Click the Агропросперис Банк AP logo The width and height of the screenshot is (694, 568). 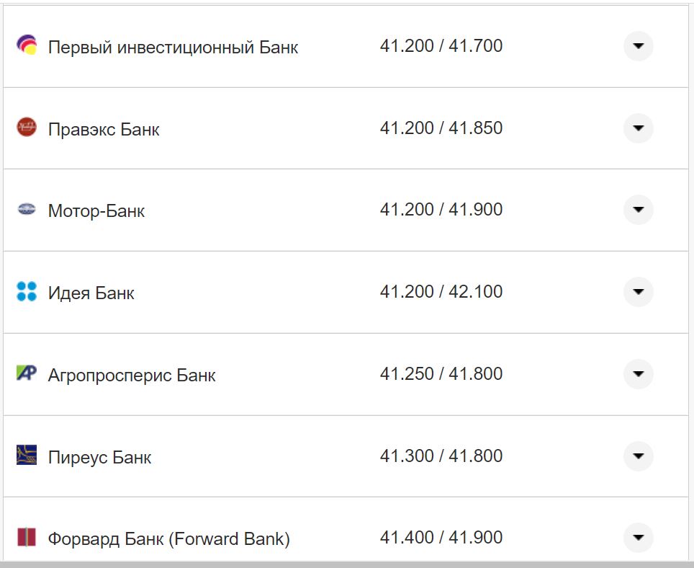27,373
